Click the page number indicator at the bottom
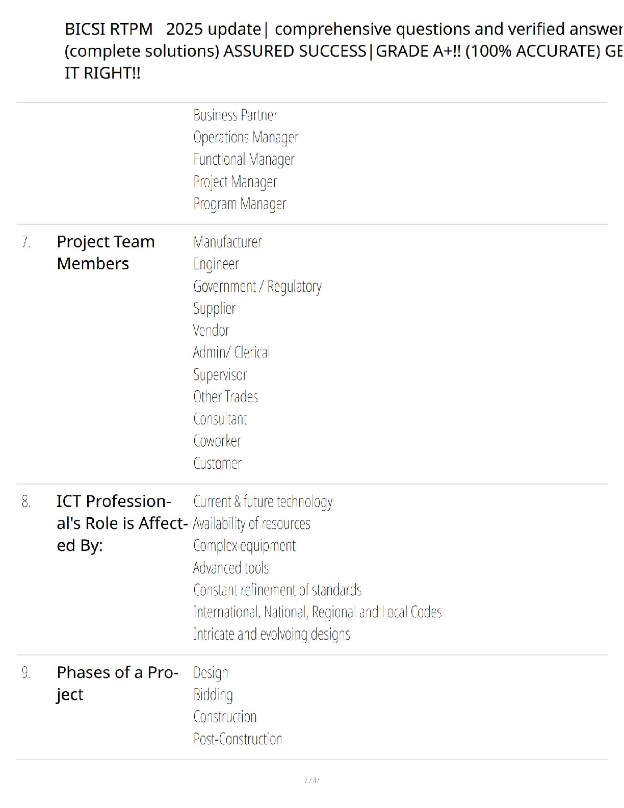The image size is (624, 808). (x=311, y=780)
